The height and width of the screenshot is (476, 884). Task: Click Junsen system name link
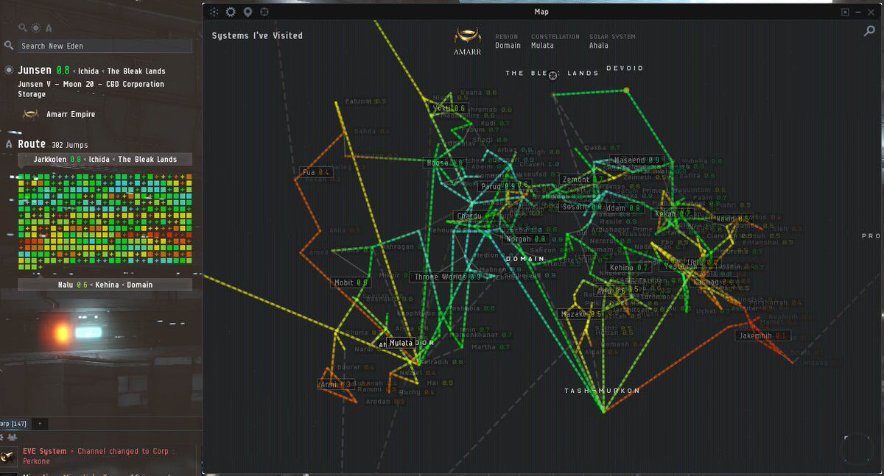(x=35, y=71)
